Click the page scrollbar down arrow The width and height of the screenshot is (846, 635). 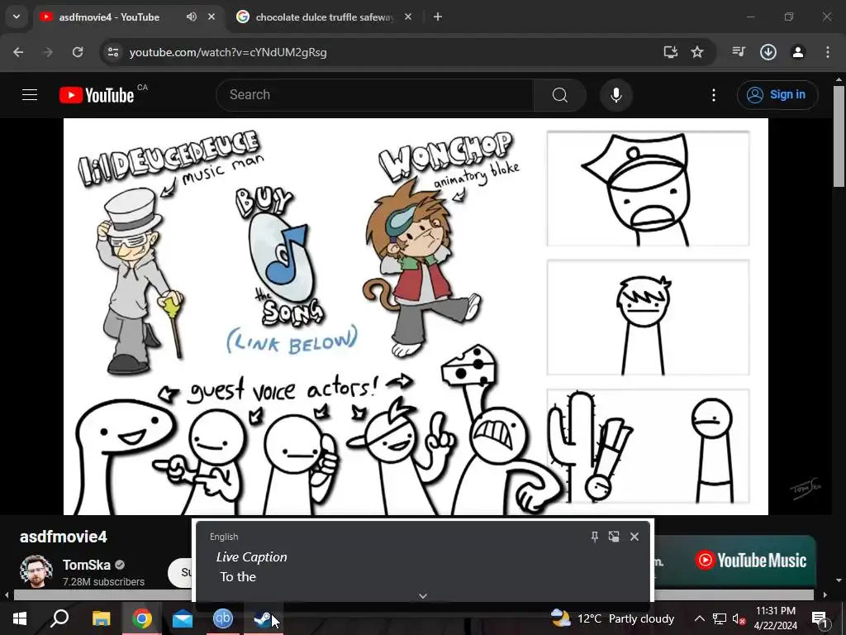point(839,580)
